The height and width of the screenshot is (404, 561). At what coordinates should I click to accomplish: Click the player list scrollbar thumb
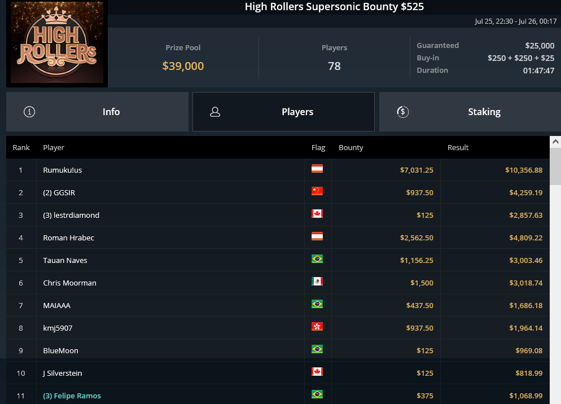pos(555,166)
